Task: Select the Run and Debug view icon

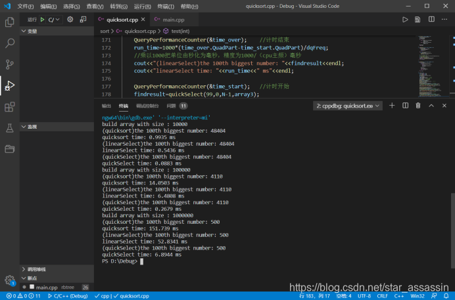Action: tap(10, 85)
